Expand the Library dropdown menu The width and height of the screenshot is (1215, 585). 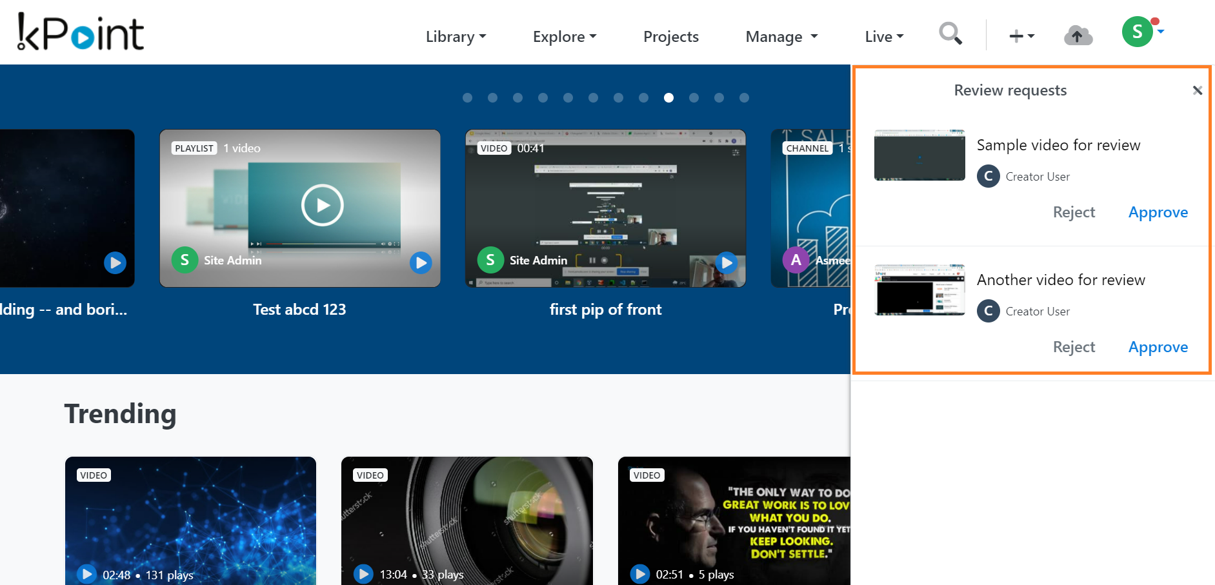point(456,37)
